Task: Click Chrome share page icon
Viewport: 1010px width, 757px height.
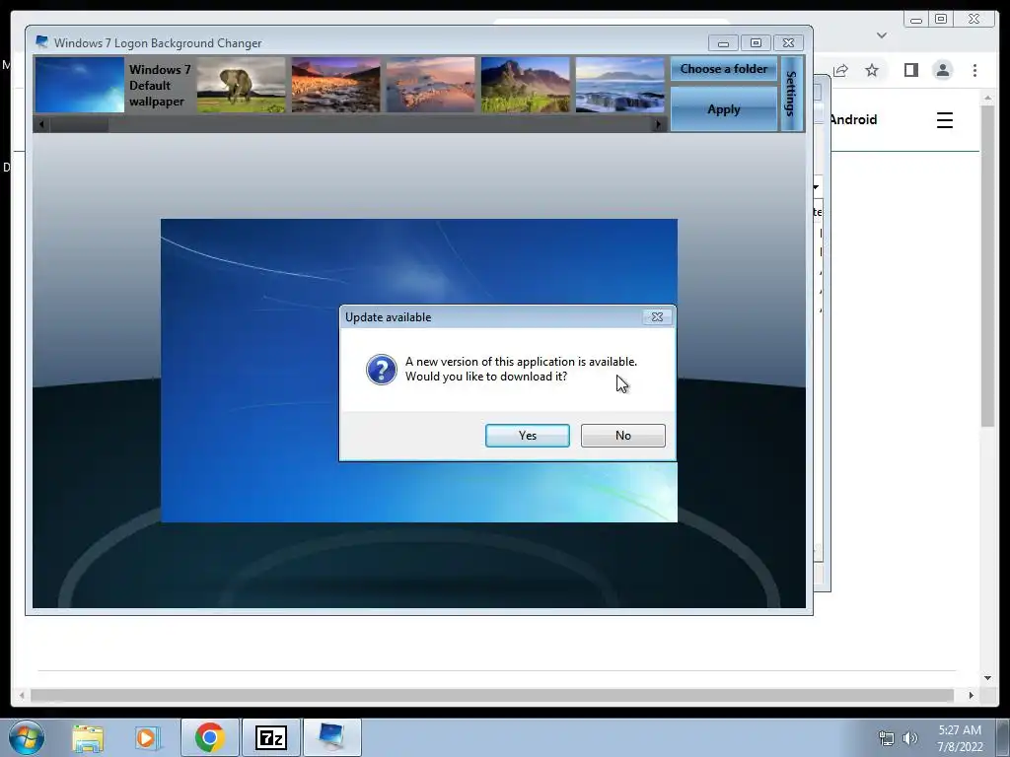Action: click(x=840, y=70)
